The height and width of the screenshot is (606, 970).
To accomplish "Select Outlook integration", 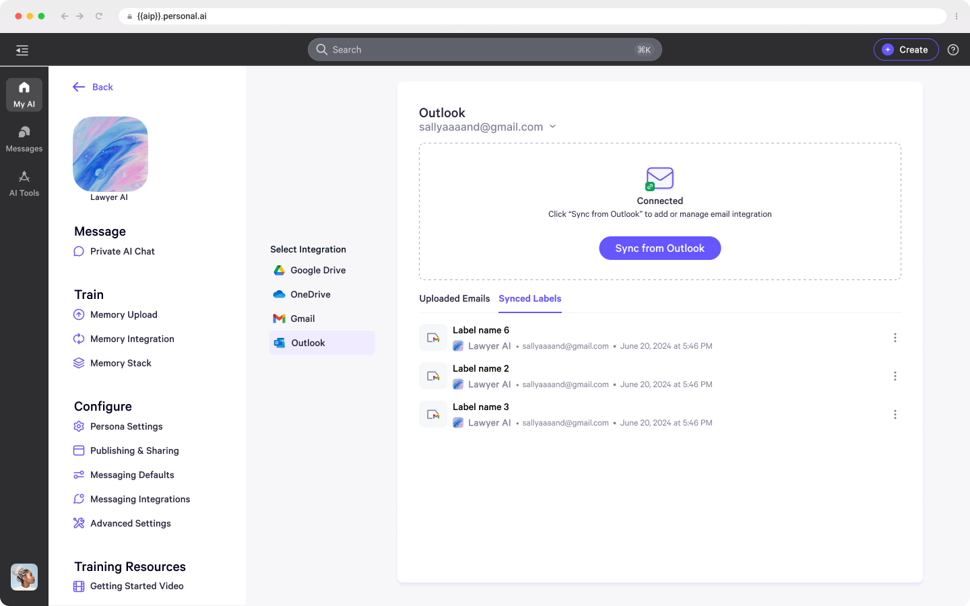I will 322,343.
